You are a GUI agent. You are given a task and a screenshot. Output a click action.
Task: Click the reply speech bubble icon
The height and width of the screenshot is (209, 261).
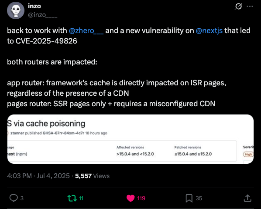pyautogui.click(x=14, y=198)
